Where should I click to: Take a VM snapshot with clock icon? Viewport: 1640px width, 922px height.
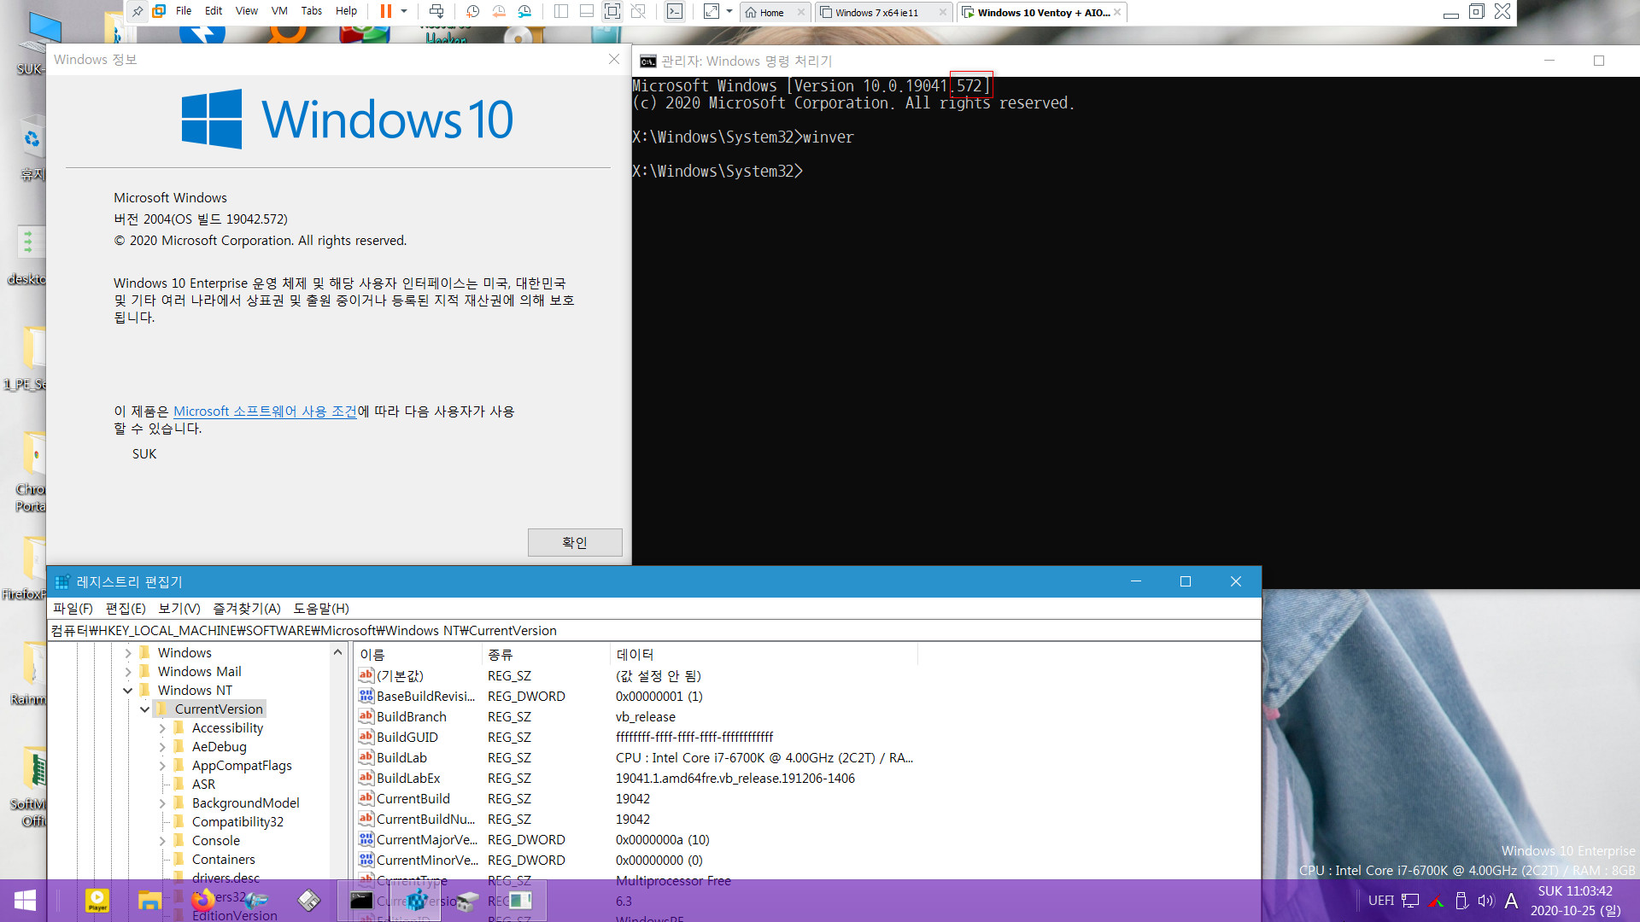point(472,11)
